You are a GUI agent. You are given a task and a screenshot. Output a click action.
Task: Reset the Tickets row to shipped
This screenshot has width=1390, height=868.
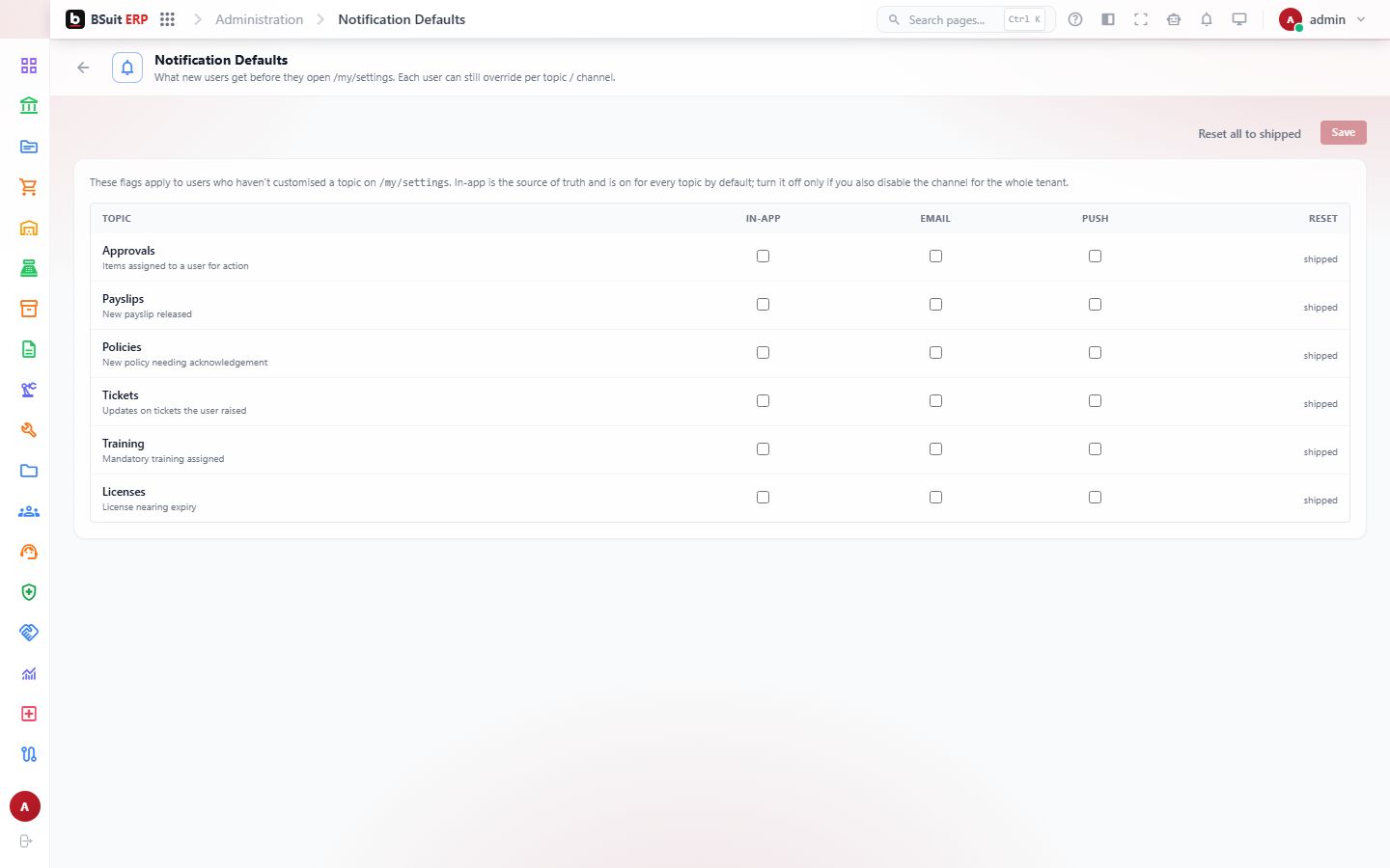point(1320,404)
